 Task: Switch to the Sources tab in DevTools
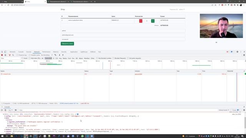29,52
